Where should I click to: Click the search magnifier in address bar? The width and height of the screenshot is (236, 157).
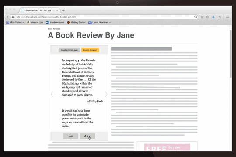[195, 17]
